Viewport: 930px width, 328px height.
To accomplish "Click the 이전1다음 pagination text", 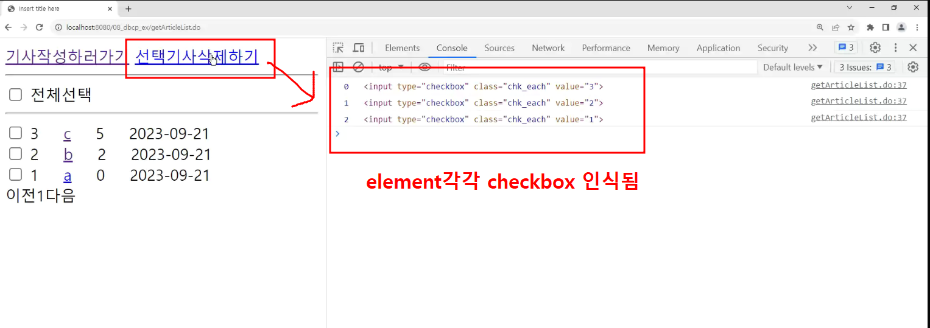I will point(40,195).
